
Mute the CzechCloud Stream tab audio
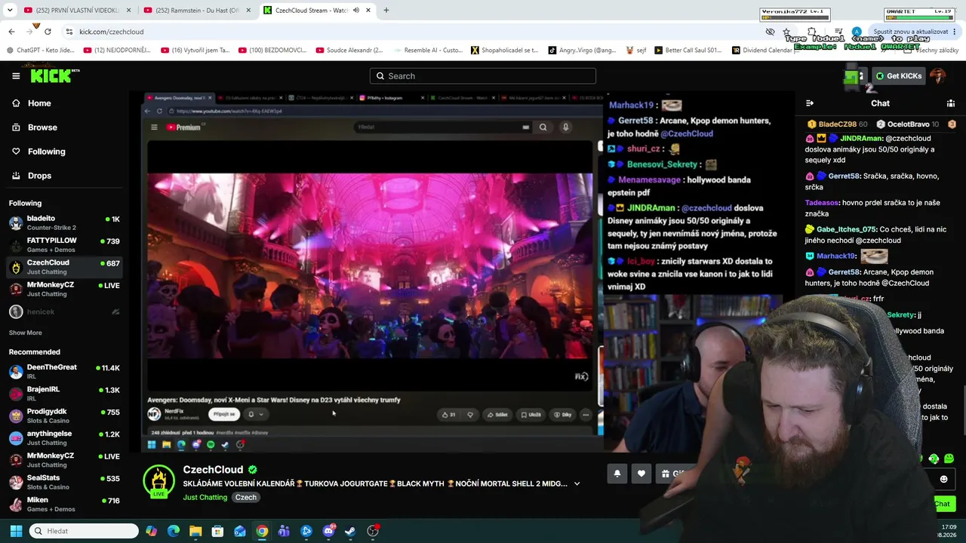[355, 11]
